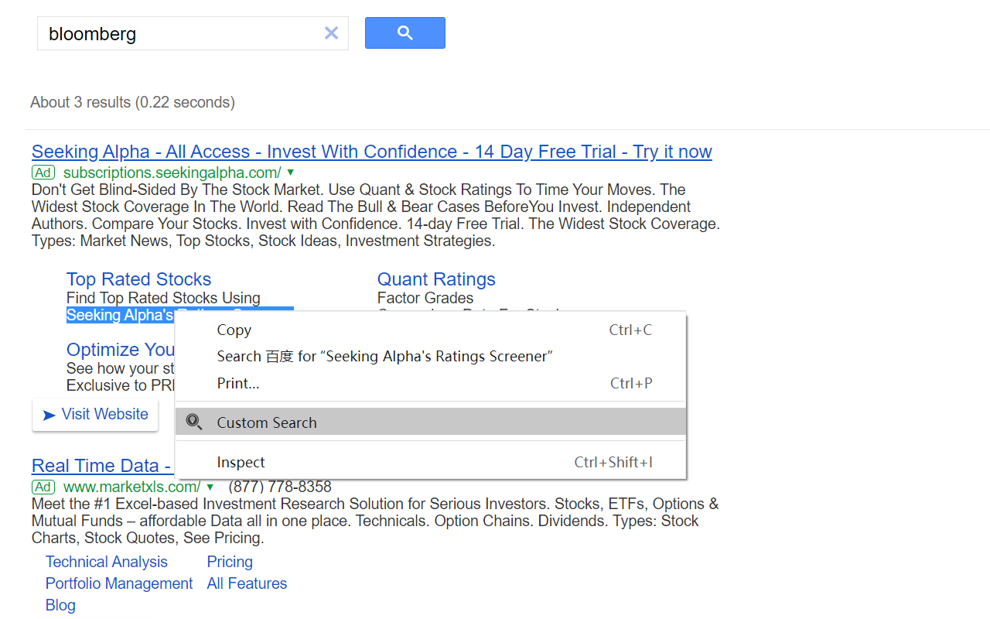Click the Ad badge next to subscriptions.seekingalpha.com
Screen dimensions: 990x619
point(43,173)
